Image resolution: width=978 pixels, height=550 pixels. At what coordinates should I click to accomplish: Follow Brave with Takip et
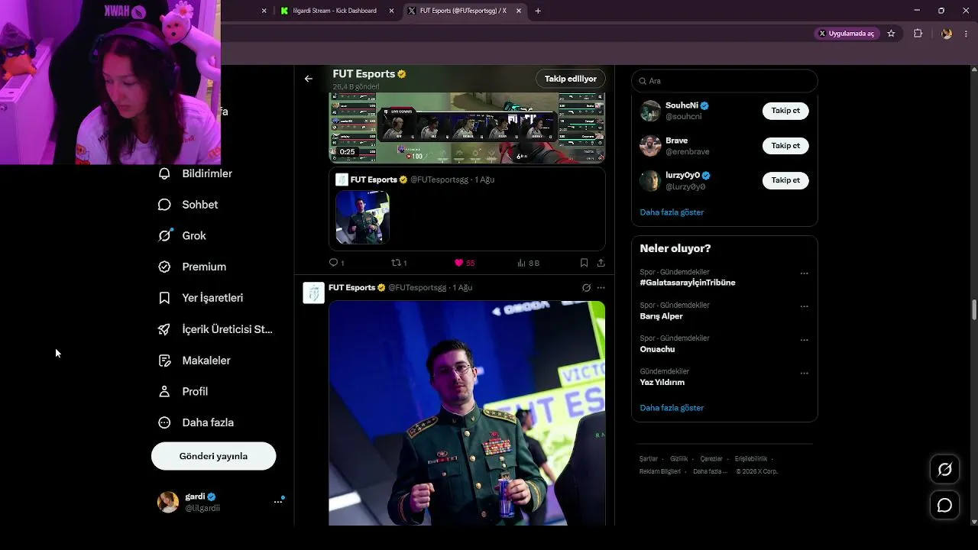tap(785, 145)
